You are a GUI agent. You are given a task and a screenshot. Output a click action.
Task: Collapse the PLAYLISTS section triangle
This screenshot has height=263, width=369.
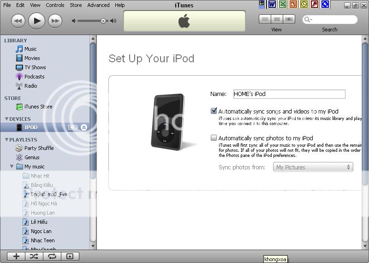[6, 140]
